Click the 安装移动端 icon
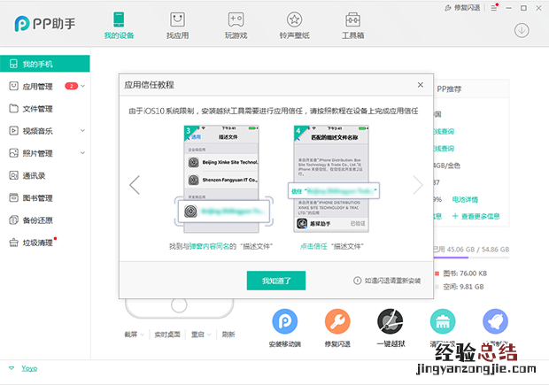This screenshot has width=549, height=385. tap(285, 321)
